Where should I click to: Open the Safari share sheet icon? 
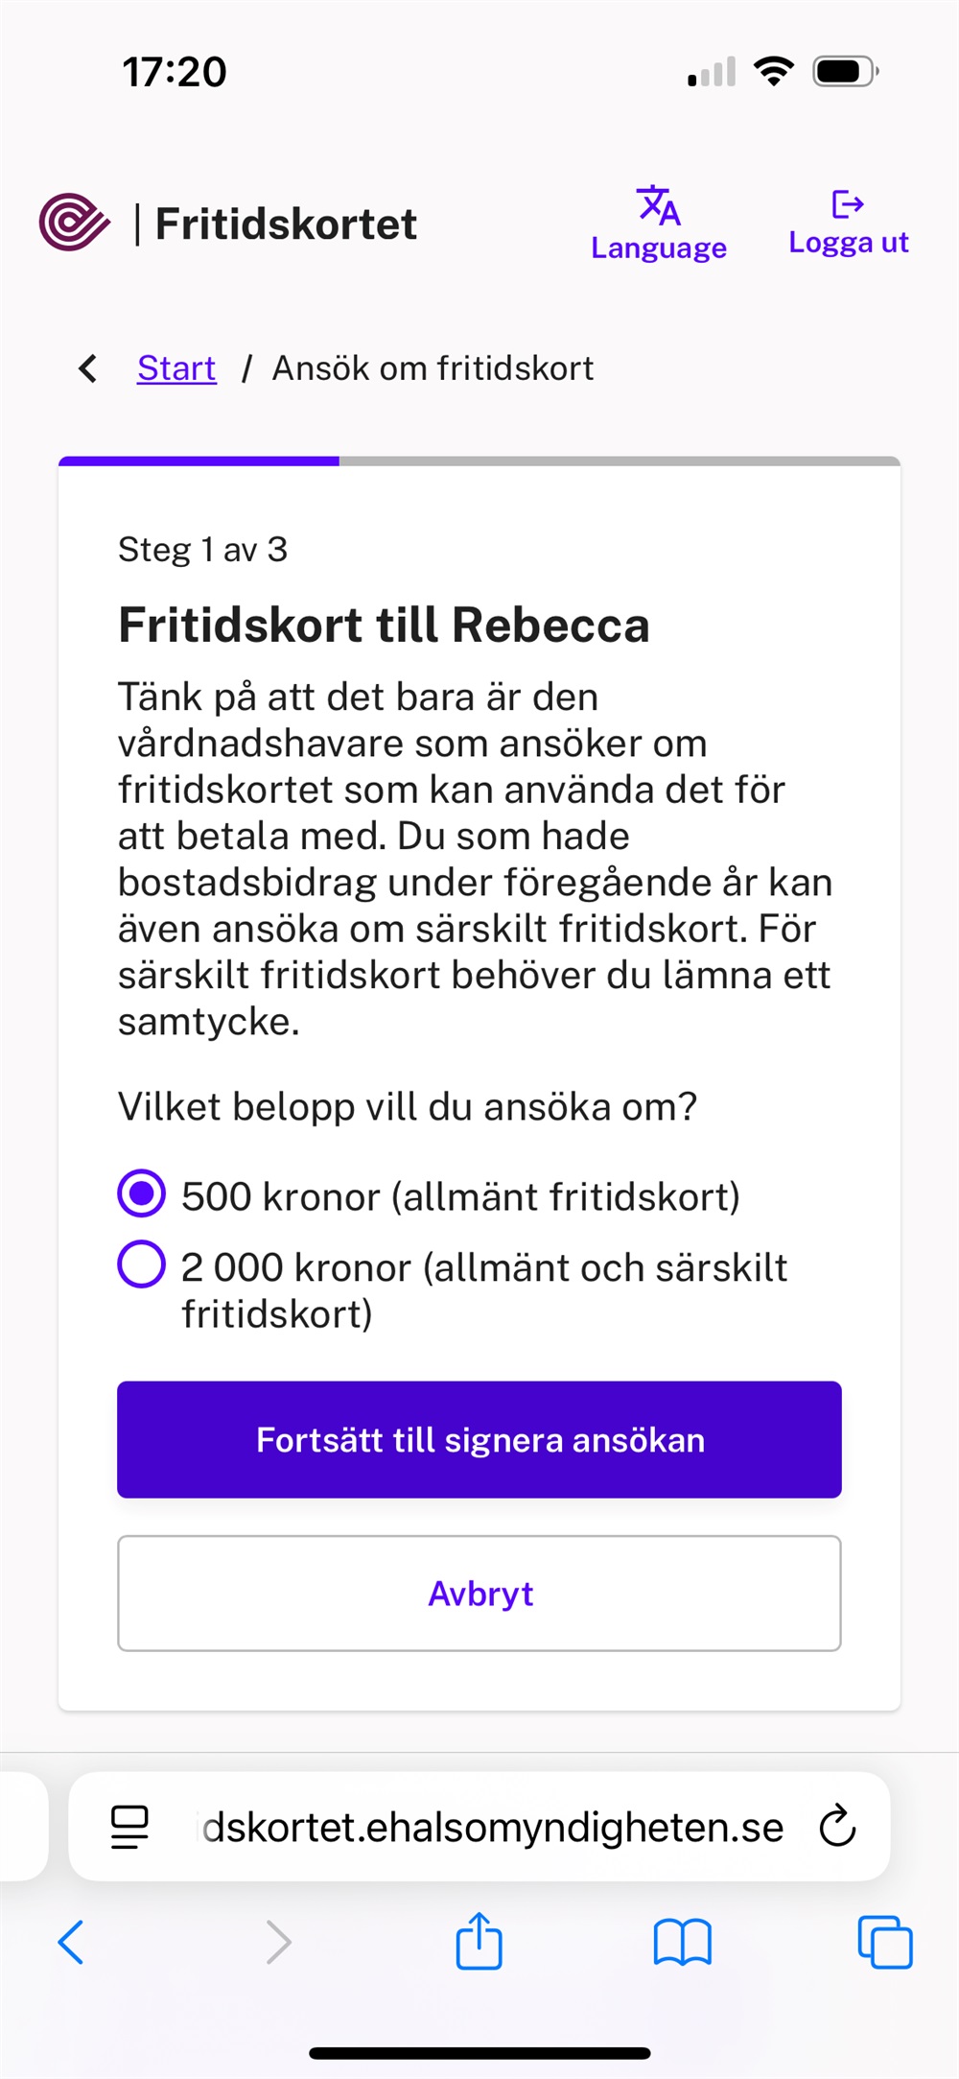[x=479, y=1942]
